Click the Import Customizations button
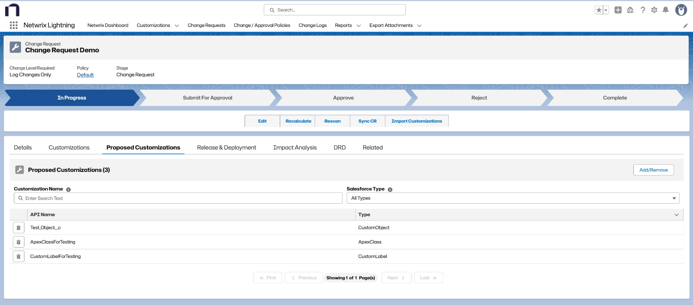The height and width of the screenshot is (305, 693). [417, 121]
